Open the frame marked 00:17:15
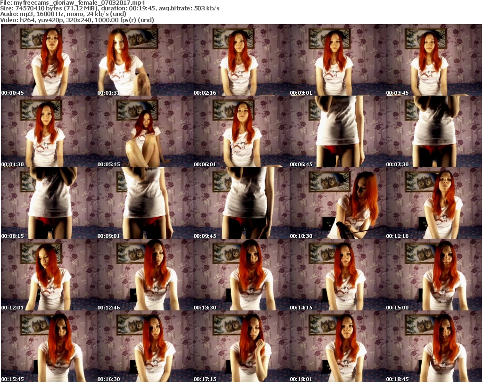Image resolution: width=483 pixels, height=382 pixels. coord(241,346)
